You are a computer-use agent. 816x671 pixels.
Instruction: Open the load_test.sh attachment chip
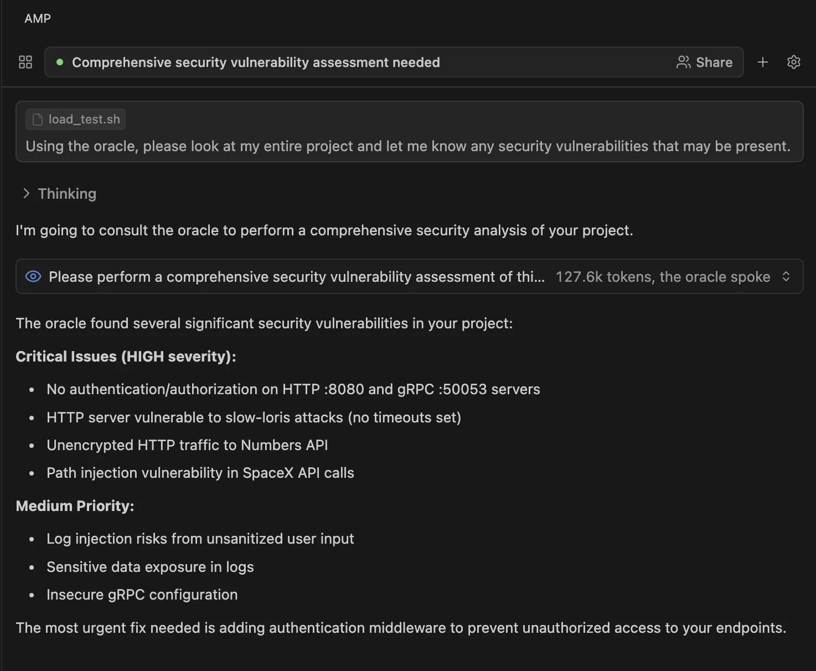coord(75,119)
